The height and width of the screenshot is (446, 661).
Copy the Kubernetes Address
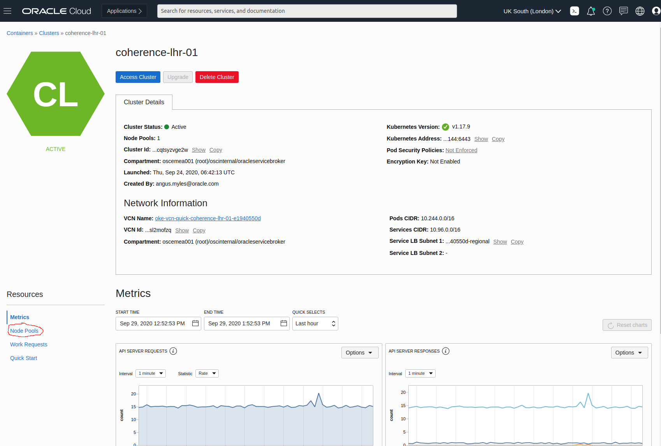(x=498, y=139)
